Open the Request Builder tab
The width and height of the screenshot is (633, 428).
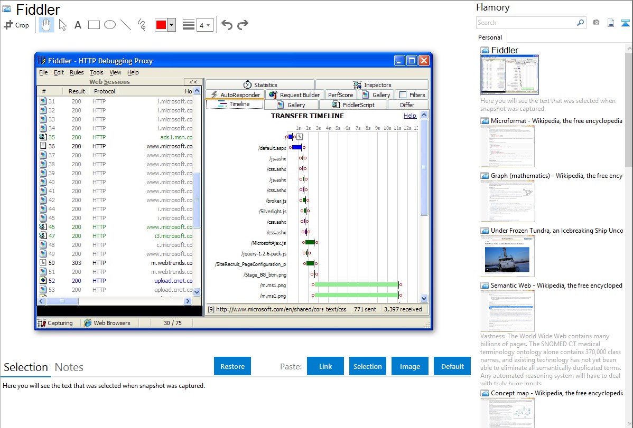294,95
